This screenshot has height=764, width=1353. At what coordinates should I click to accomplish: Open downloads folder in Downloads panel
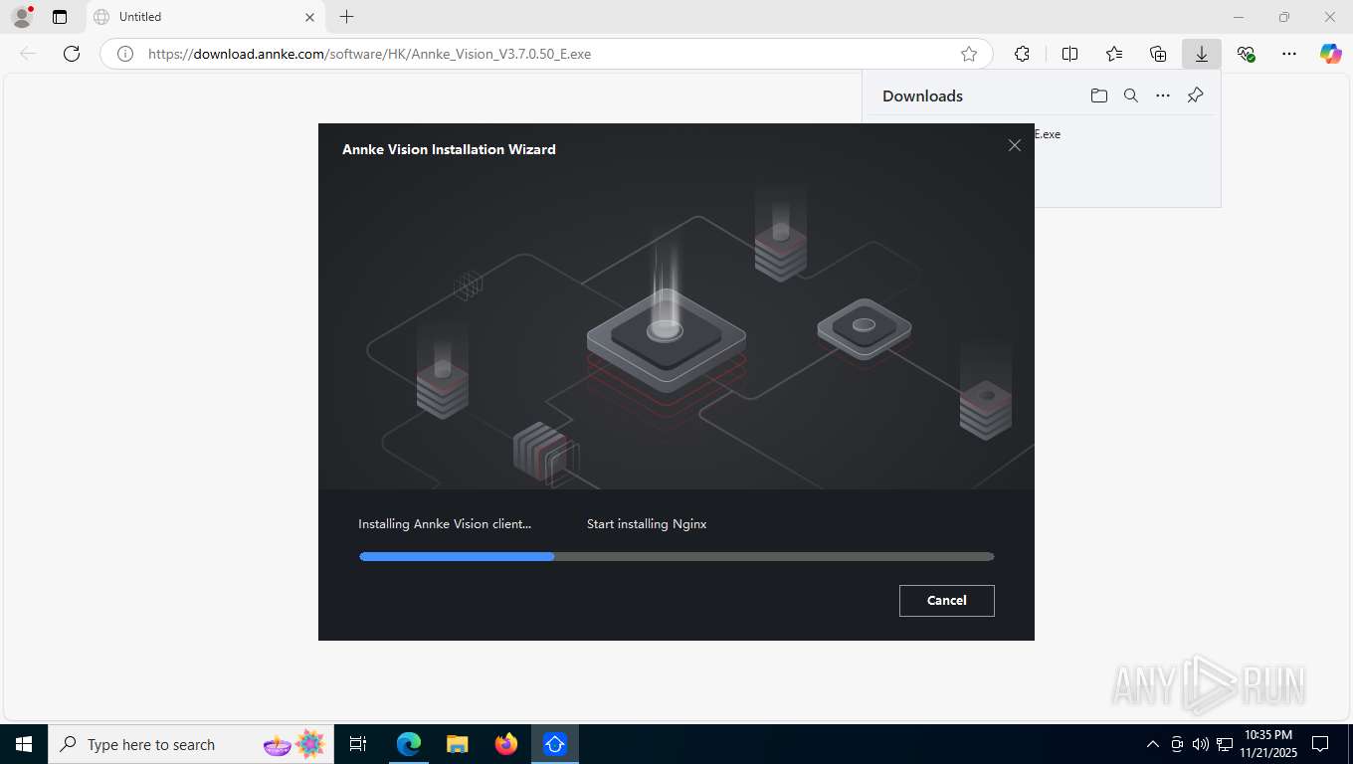click(1098, 95)
